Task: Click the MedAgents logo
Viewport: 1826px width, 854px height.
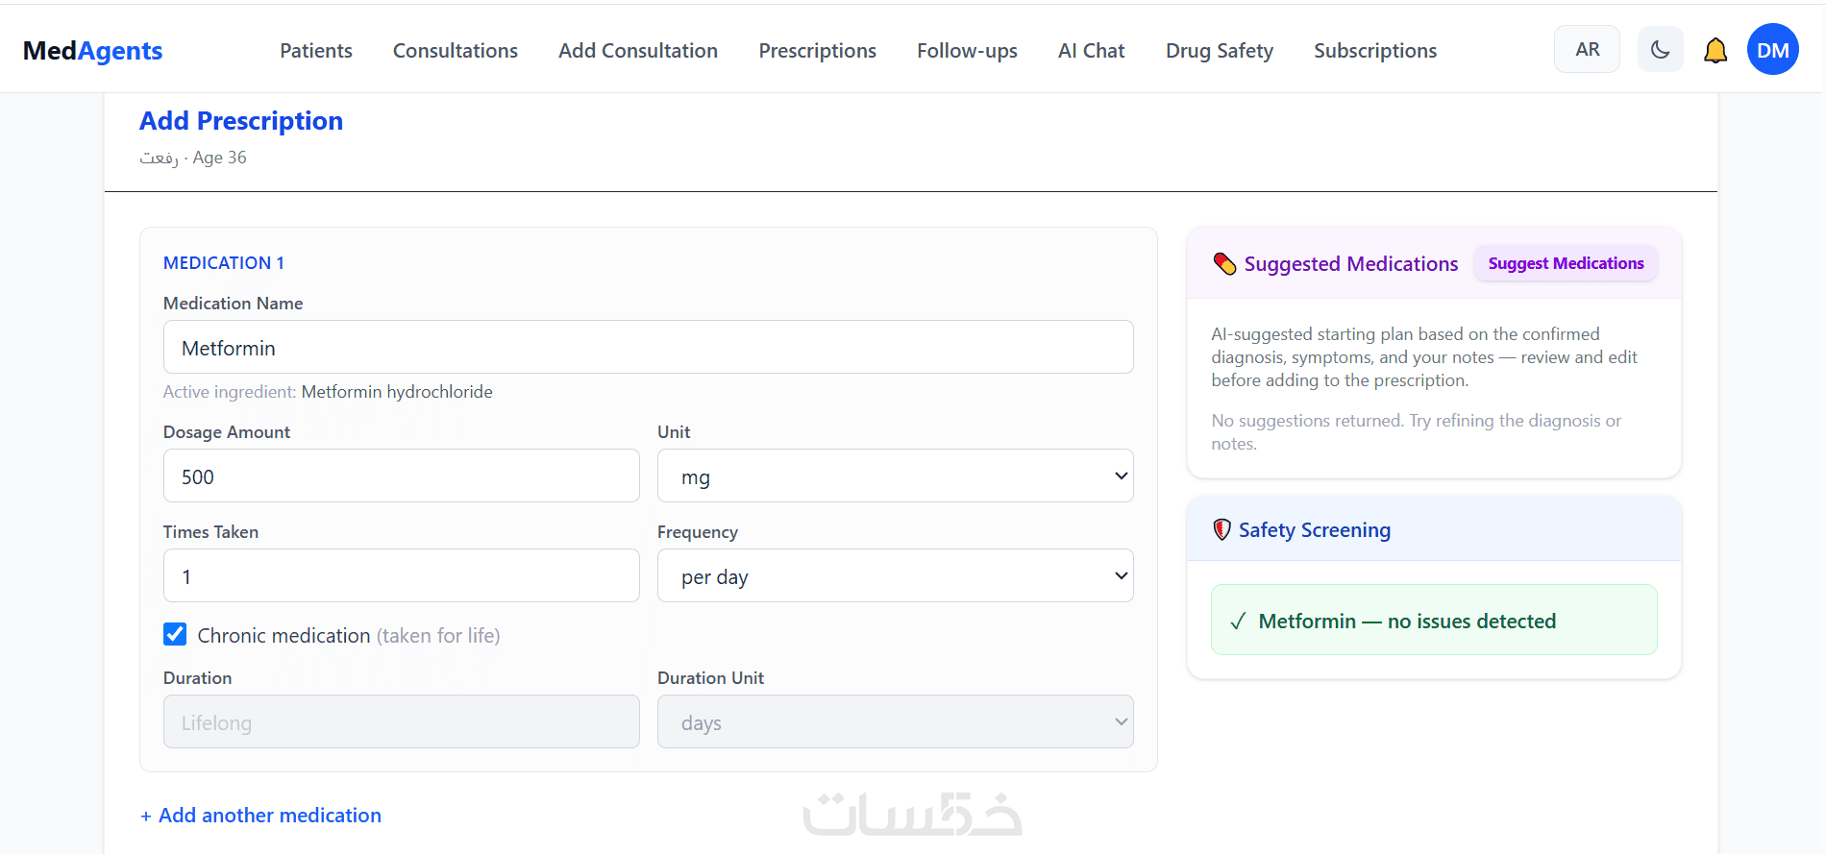Action: tap(92, 50)
